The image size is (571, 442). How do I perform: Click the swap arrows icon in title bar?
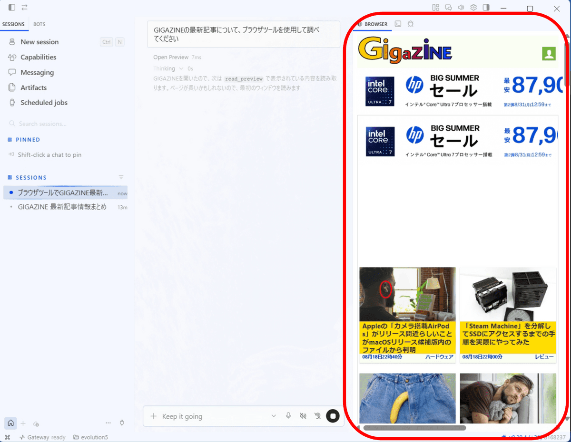click(x=24, y=8)
